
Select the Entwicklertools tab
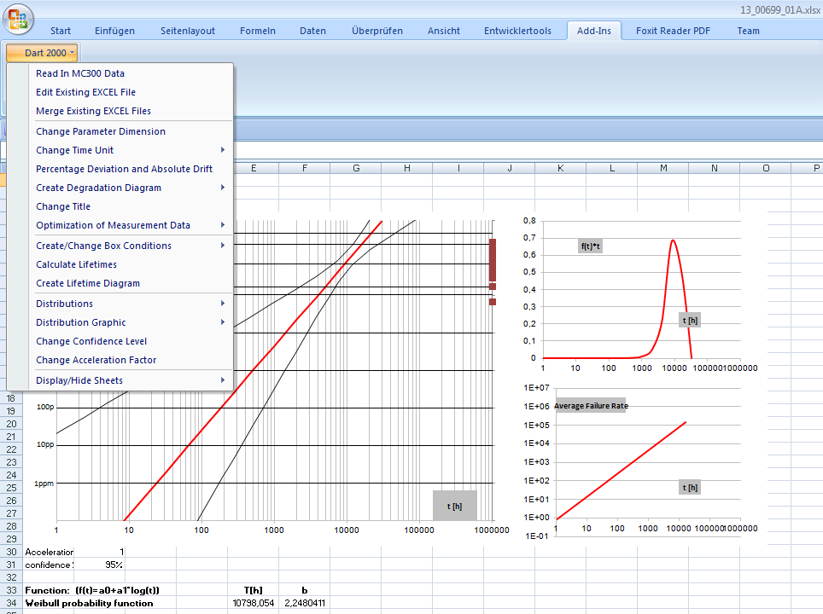[517, 31]
